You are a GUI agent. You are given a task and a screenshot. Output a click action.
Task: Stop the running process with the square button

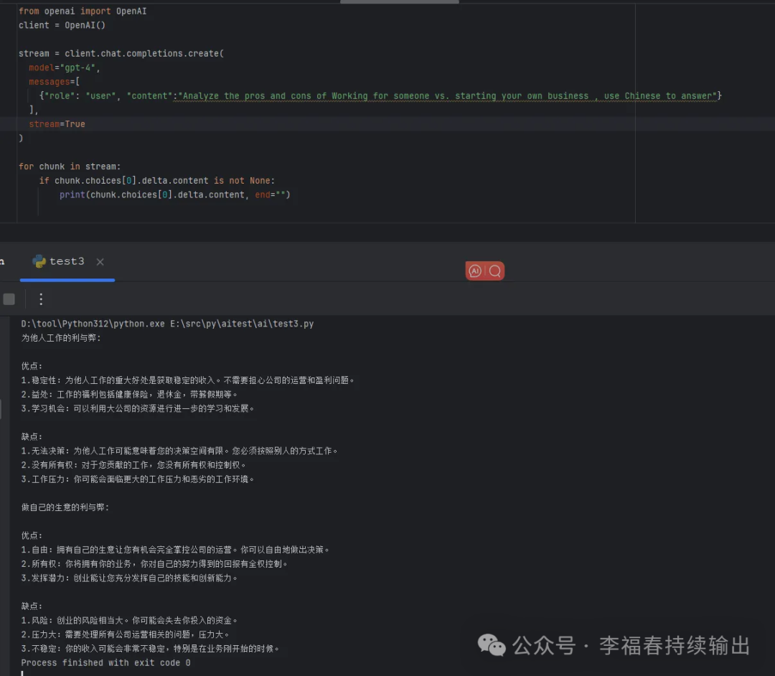point(9,299)
